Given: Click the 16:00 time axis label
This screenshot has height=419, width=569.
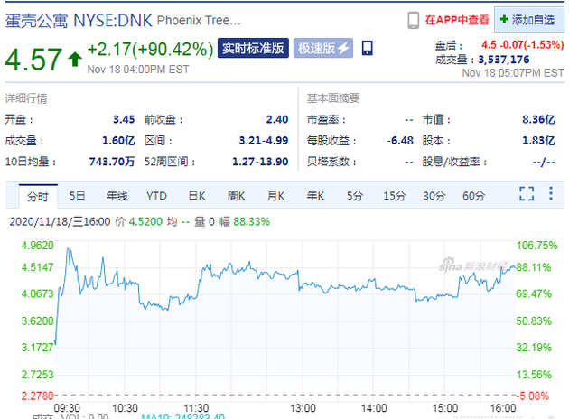Looking at the screenshot, I should click(503, 408).
